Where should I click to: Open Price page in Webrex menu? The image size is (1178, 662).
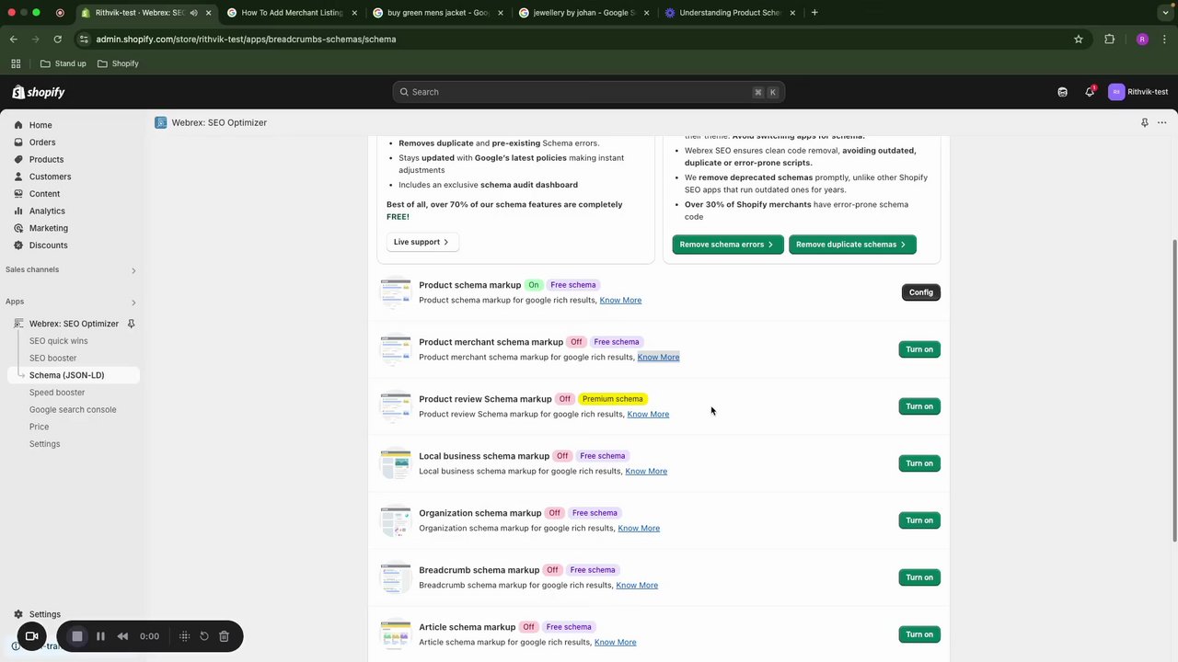coord(39,427)
